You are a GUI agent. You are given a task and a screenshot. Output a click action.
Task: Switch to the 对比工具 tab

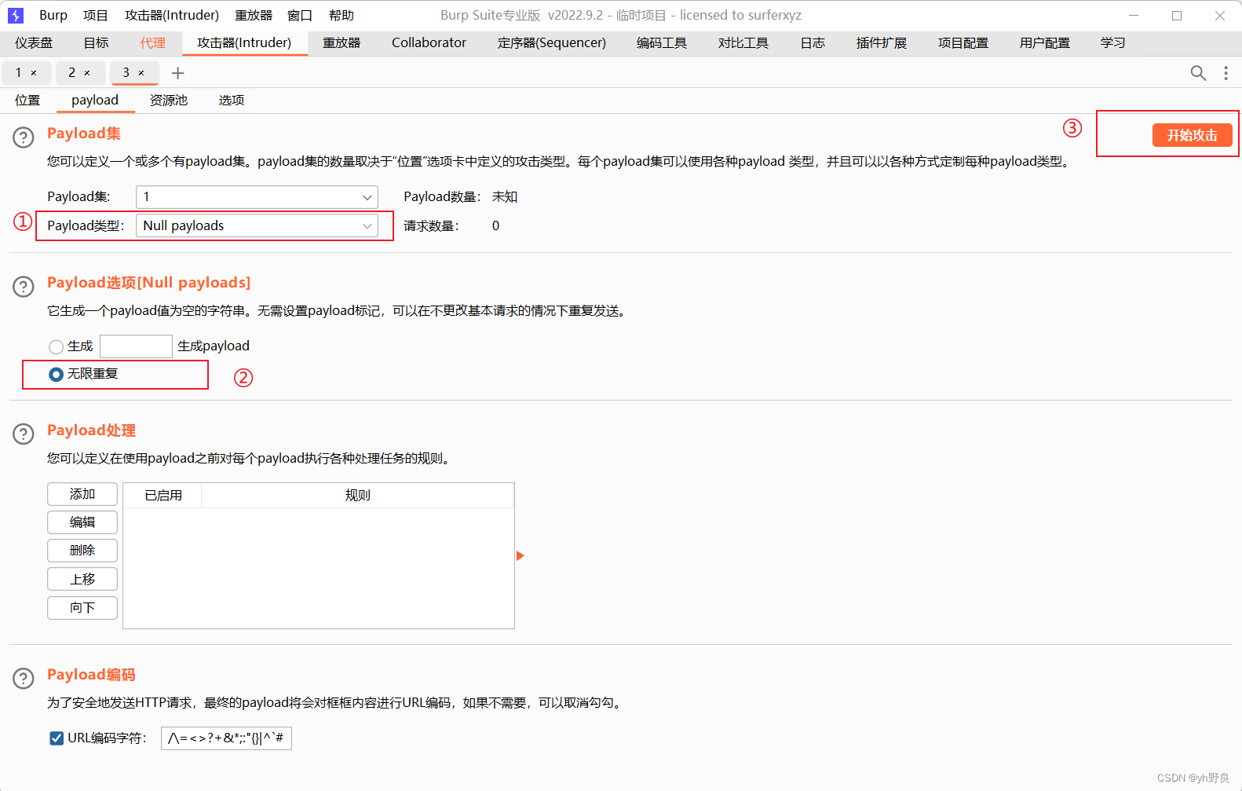coord(743,43)
